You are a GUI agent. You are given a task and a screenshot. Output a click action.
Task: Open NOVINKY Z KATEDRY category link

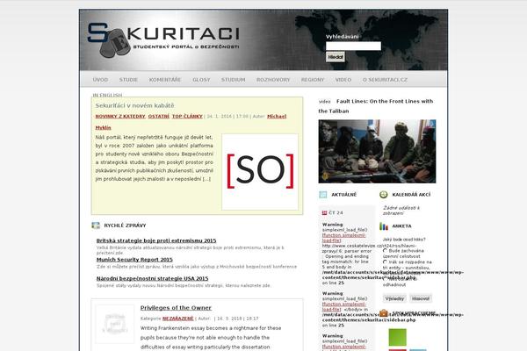coord(120,116)
